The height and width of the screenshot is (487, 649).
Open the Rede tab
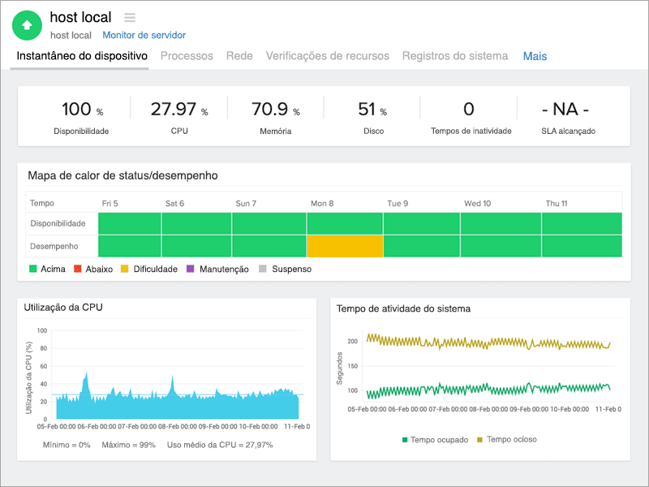tap(239, 58)
